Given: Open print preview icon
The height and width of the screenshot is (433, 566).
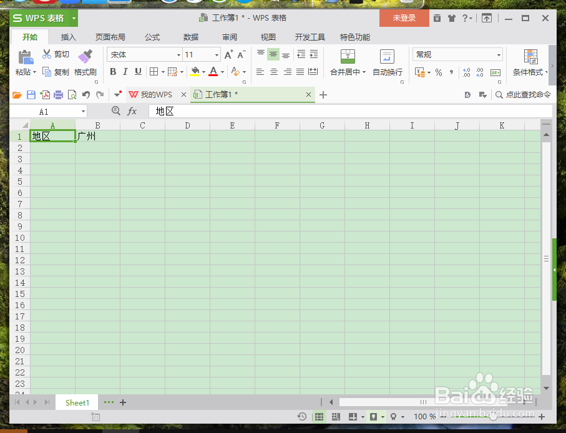Looking at the screenshot, I should click(72, 95).
